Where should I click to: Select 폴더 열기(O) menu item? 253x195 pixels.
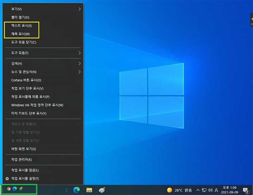pyautogui.click(x=43, y=17)
